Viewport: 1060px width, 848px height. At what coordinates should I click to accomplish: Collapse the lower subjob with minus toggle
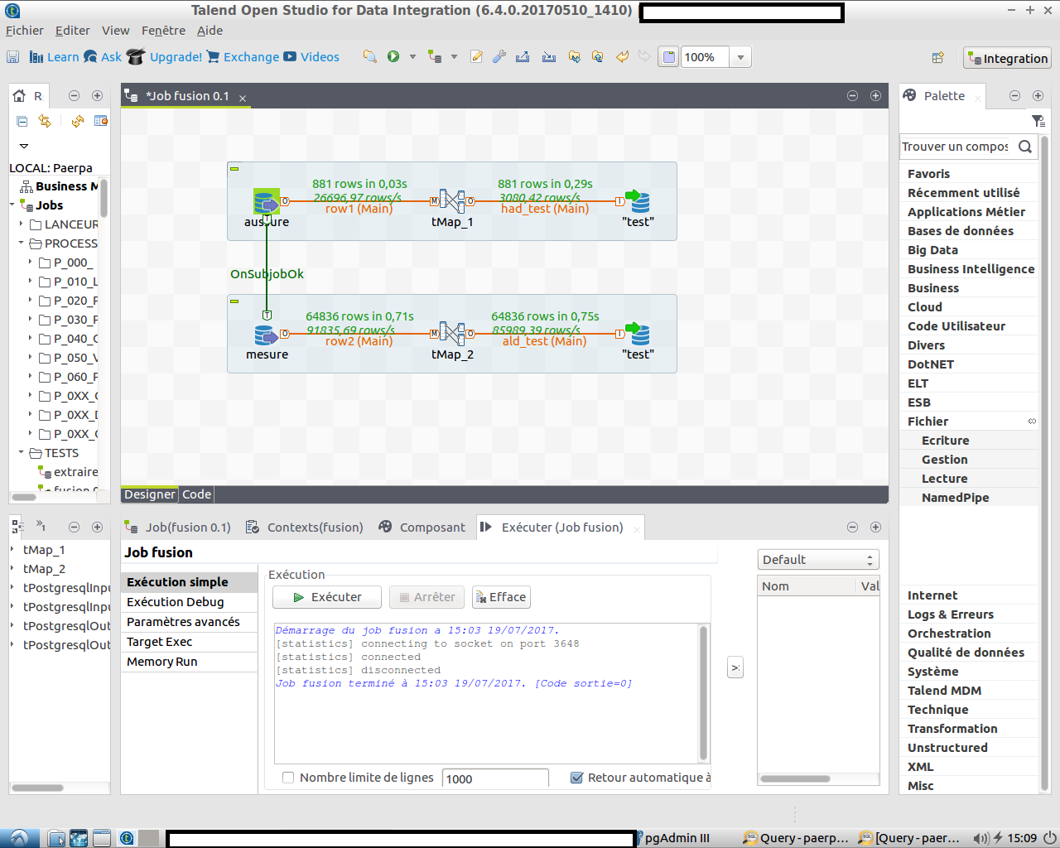tap(234, 301)
